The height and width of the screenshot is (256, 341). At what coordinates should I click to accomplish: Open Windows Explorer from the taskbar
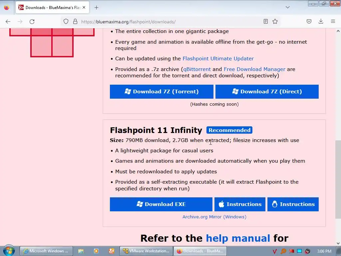point(81,251)
